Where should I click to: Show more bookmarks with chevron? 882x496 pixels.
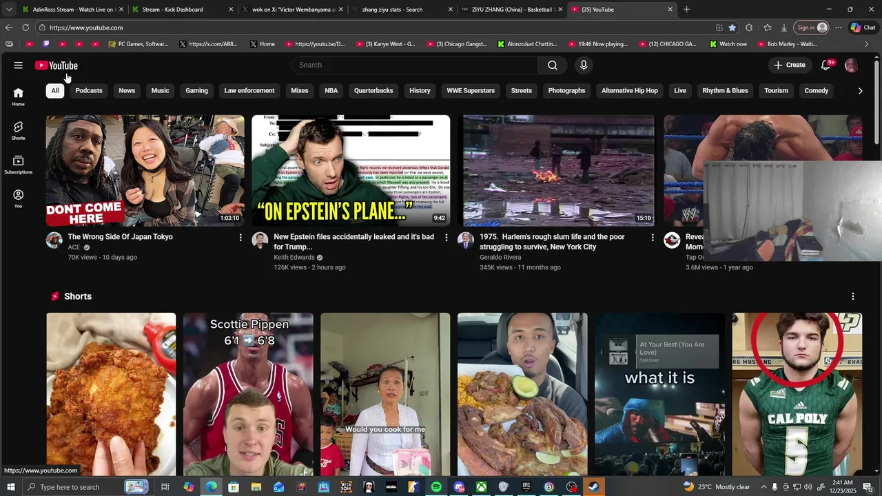coord(866,44)
